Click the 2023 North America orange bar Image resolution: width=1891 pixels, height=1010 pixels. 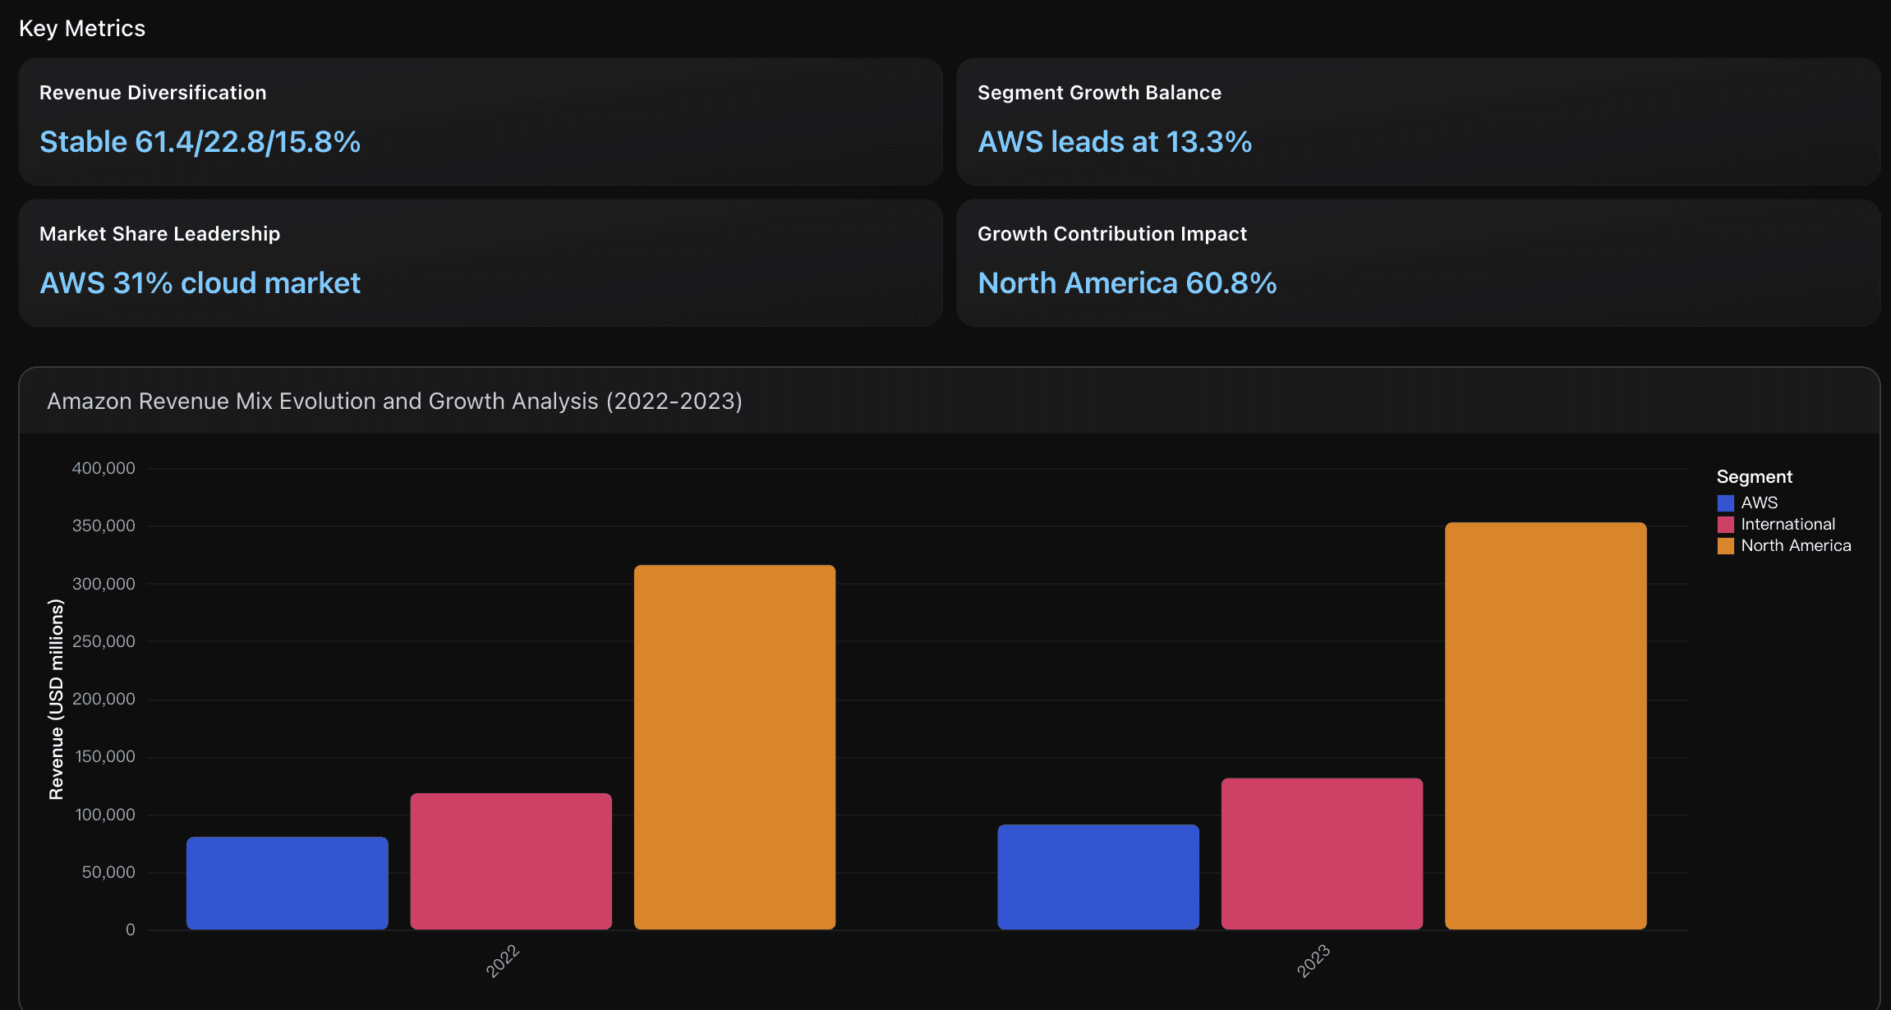(1546, 726)
